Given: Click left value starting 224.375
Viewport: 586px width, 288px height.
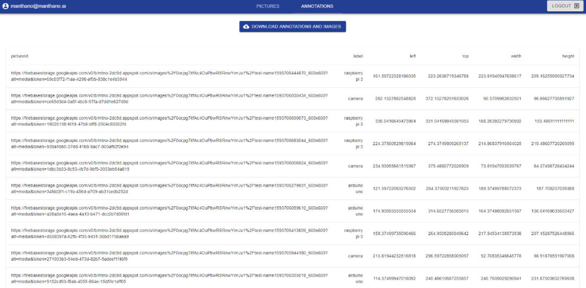Looking at the screenshot, I should 394,143.
